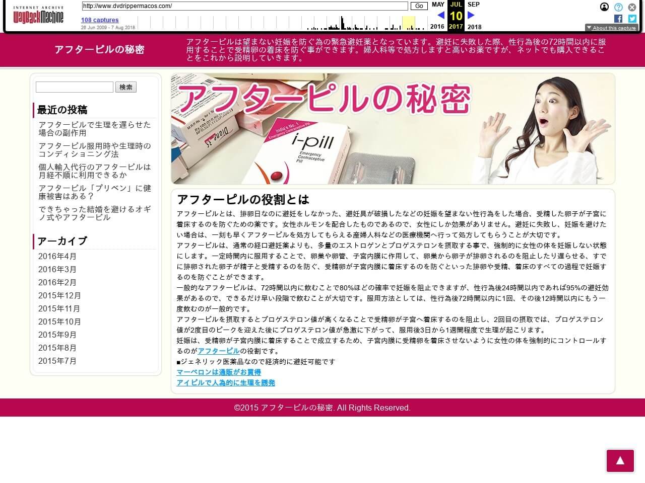This screenshot has width=645, height=483.
Task: Open the 2015年12月 archive
Action: point(59,296)
